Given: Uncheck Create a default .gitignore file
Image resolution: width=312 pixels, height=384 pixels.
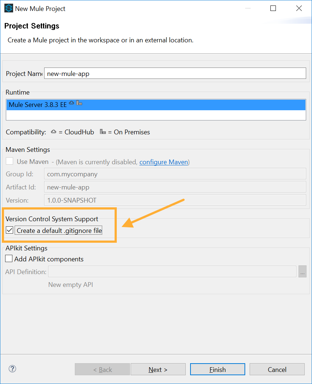Looking at the screenshot, I should coord(9,230).
